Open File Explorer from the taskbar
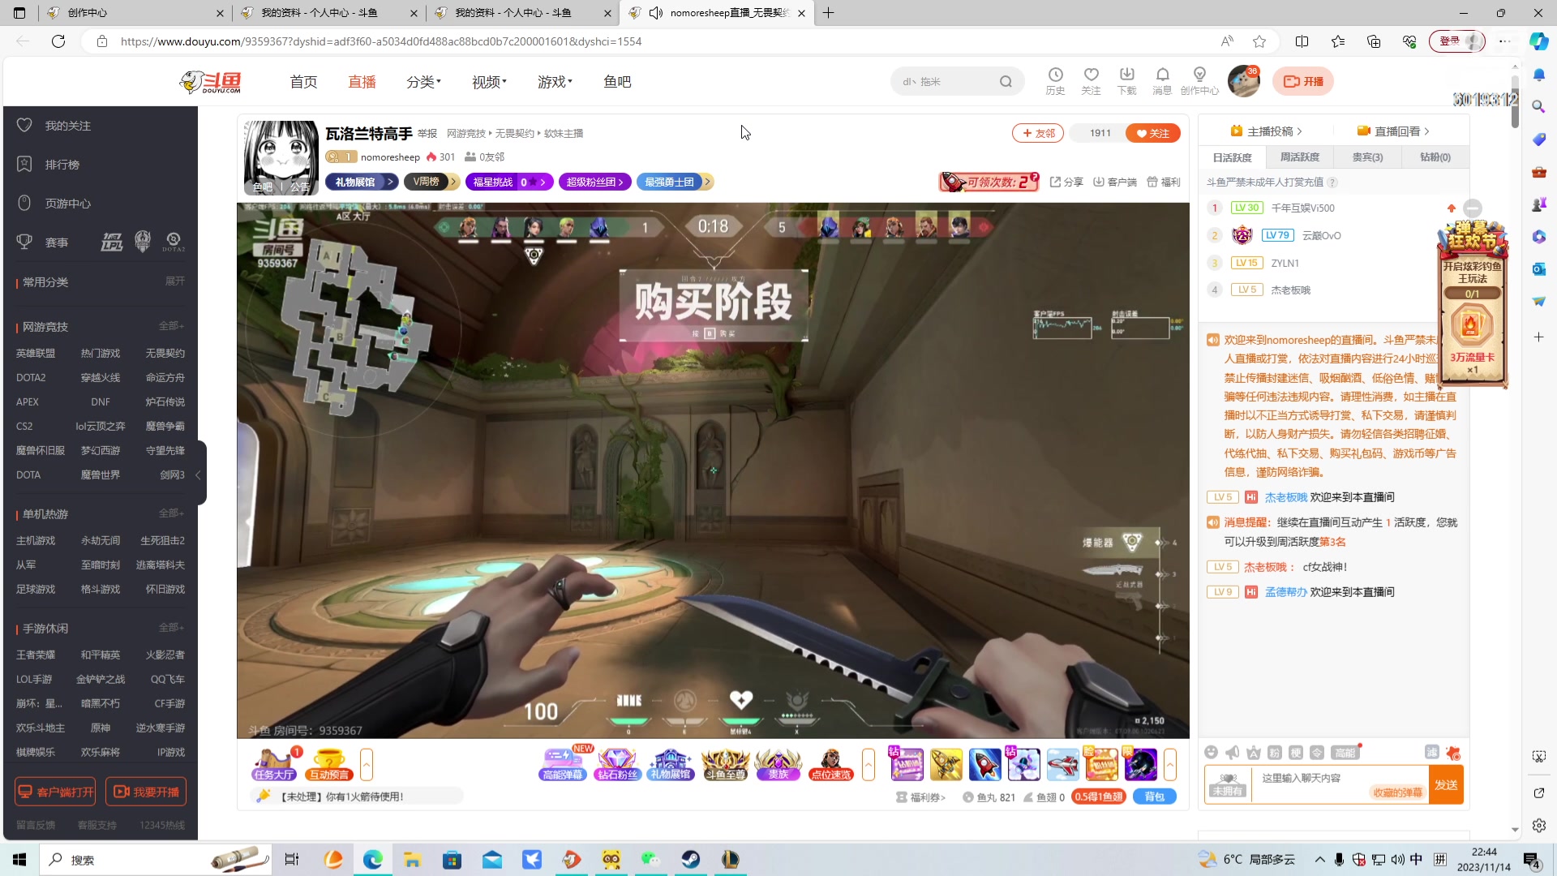The image size is (1557, 876). click(x=413, y=860)
